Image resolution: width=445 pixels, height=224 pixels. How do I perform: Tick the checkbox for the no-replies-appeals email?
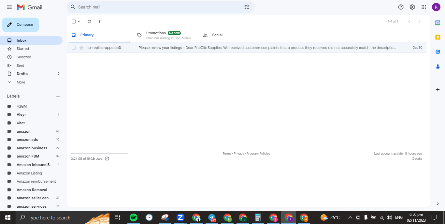click(74, 48)
